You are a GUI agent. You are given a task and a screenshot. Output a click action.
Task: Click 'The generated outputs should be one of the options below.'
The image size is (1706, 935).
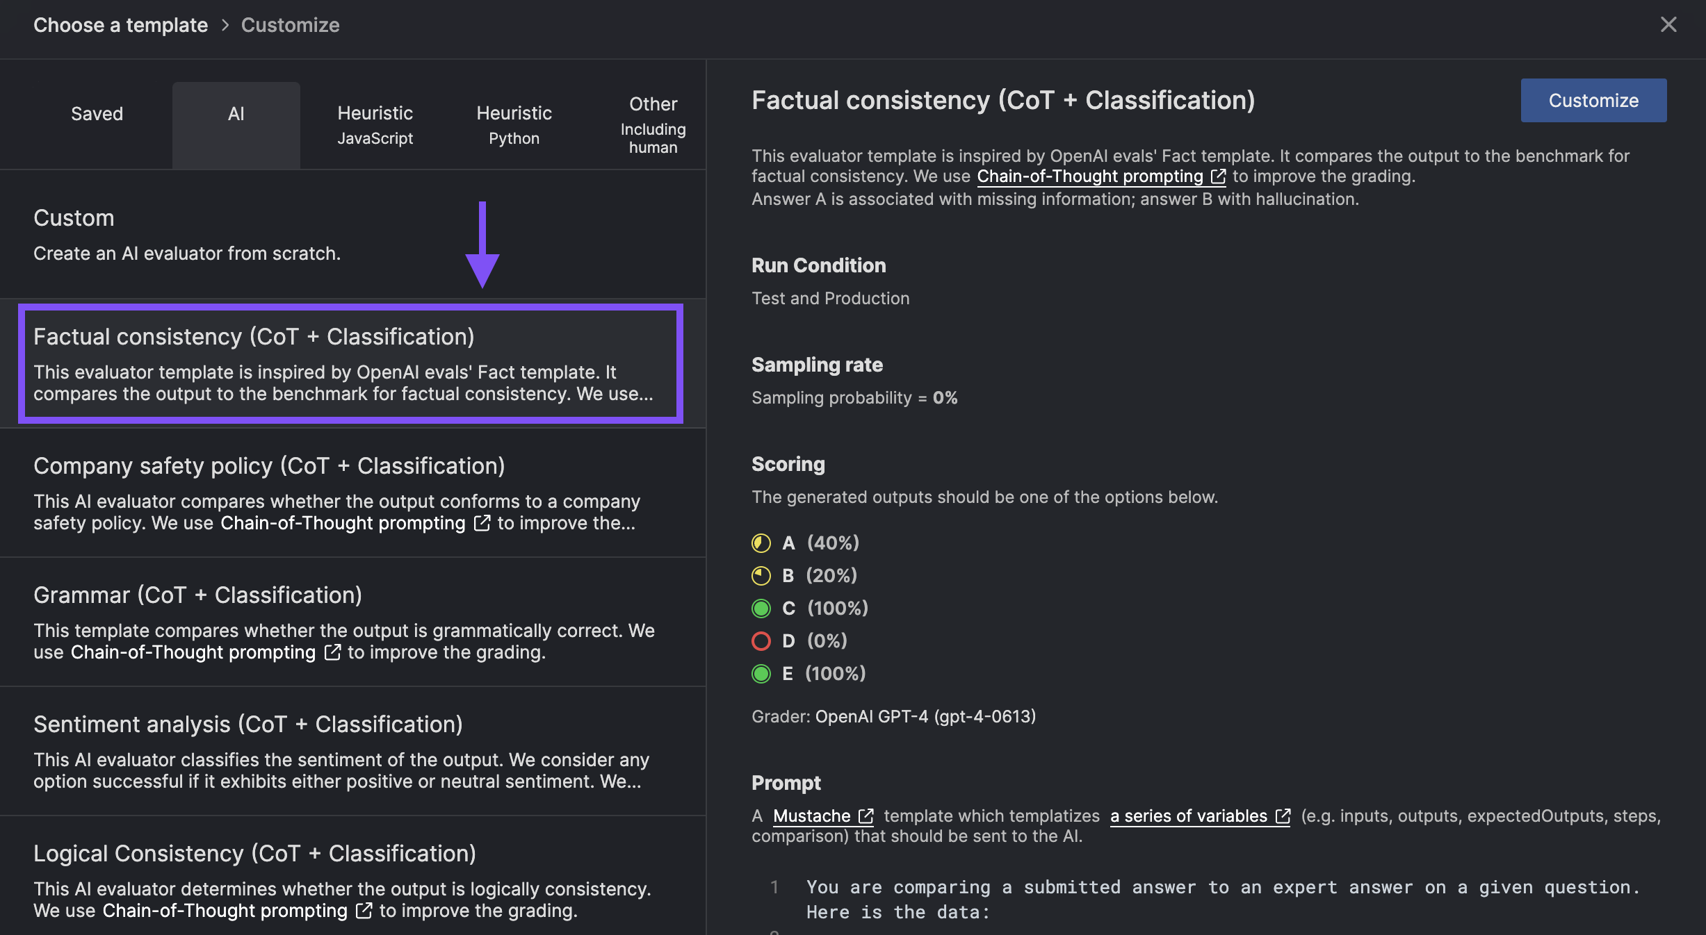coord(985,497)
